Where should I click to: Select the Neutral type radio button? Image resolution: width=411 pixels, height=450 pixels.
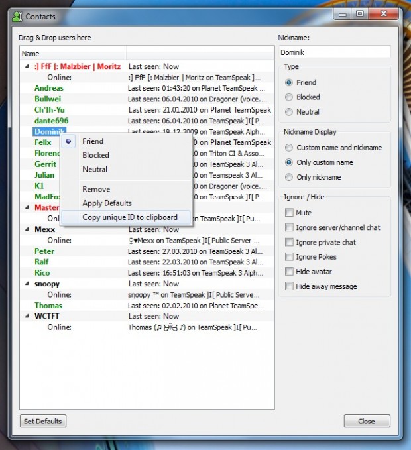(x=289, y=112)
